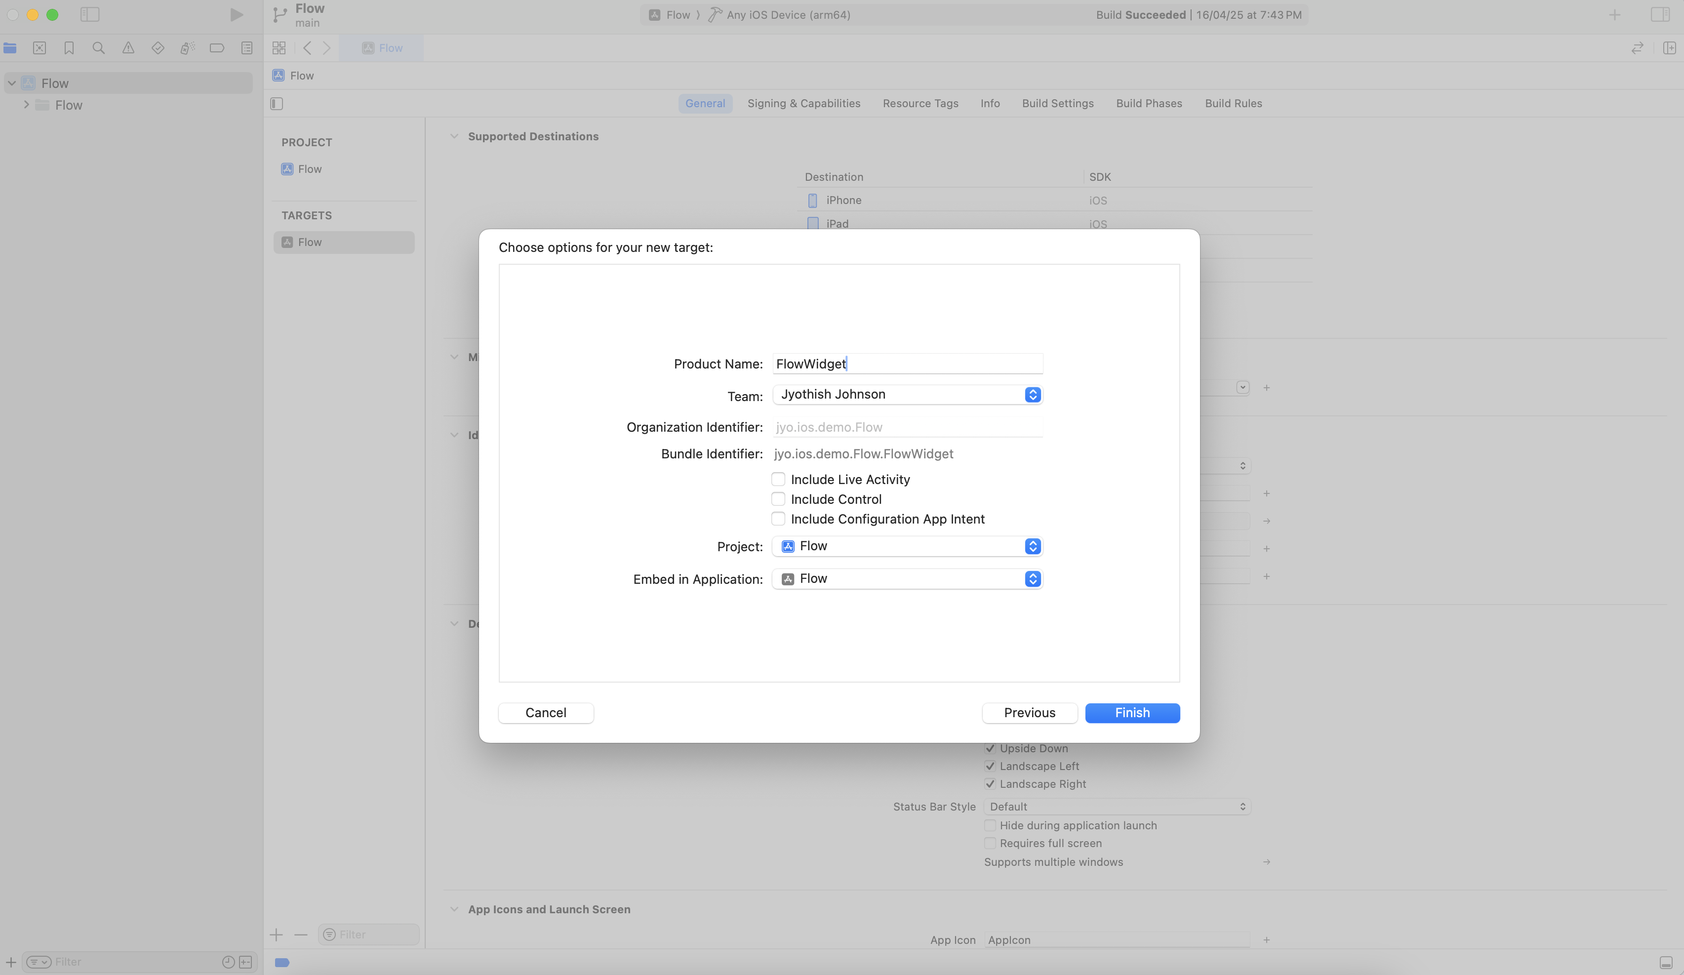Add new file with navigator plus icon
The image size is (1684, 975).
tap(11, 962)
